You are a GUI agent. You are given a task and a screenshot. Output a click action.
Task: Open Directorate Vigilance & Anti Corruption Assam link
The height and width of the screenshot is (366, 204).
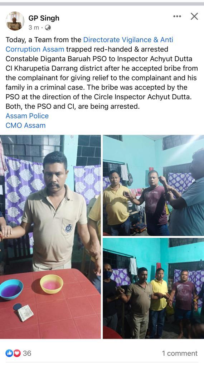pyautogui.click(x=89, y=44)
